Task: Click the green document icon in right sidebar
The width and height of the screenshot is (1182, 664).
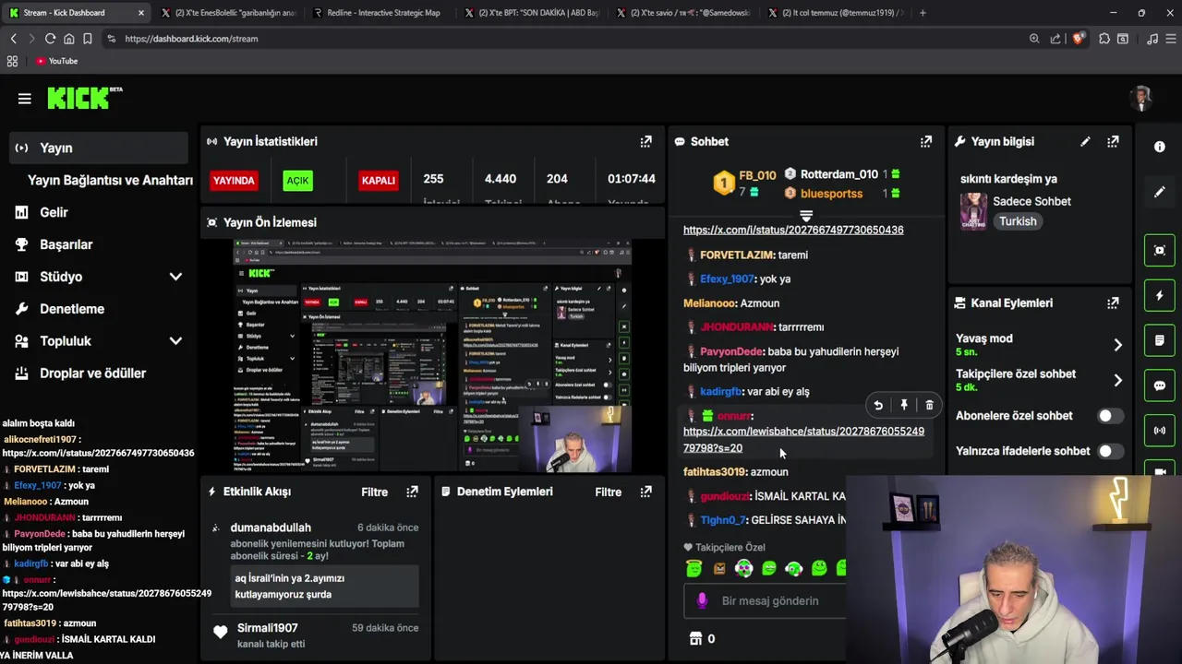Action: click(x=1160, y=340)
